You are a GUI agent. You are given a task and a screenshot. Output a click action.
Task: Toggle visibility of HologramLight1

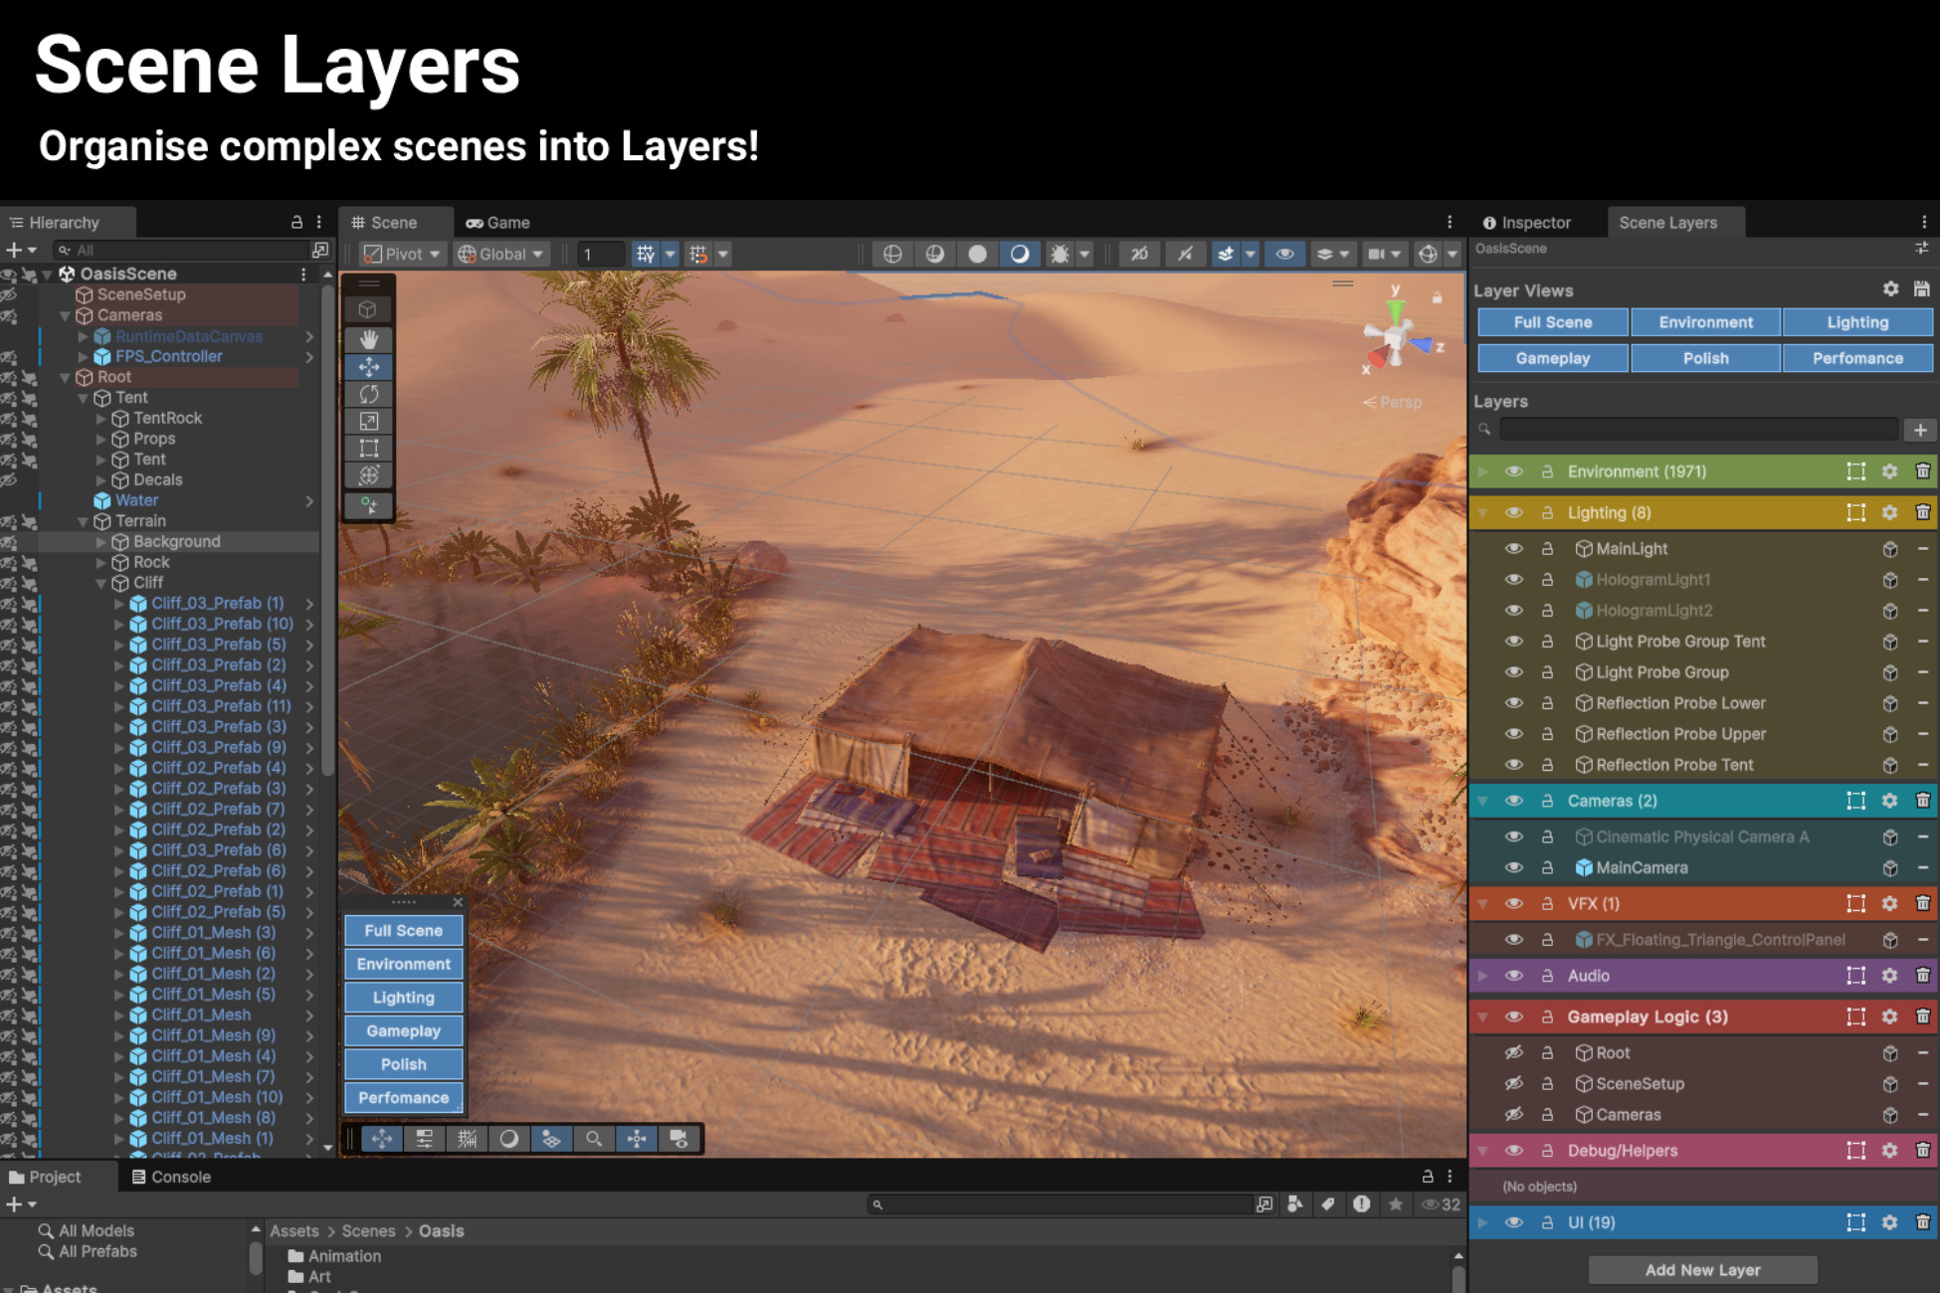[1513, 580]
